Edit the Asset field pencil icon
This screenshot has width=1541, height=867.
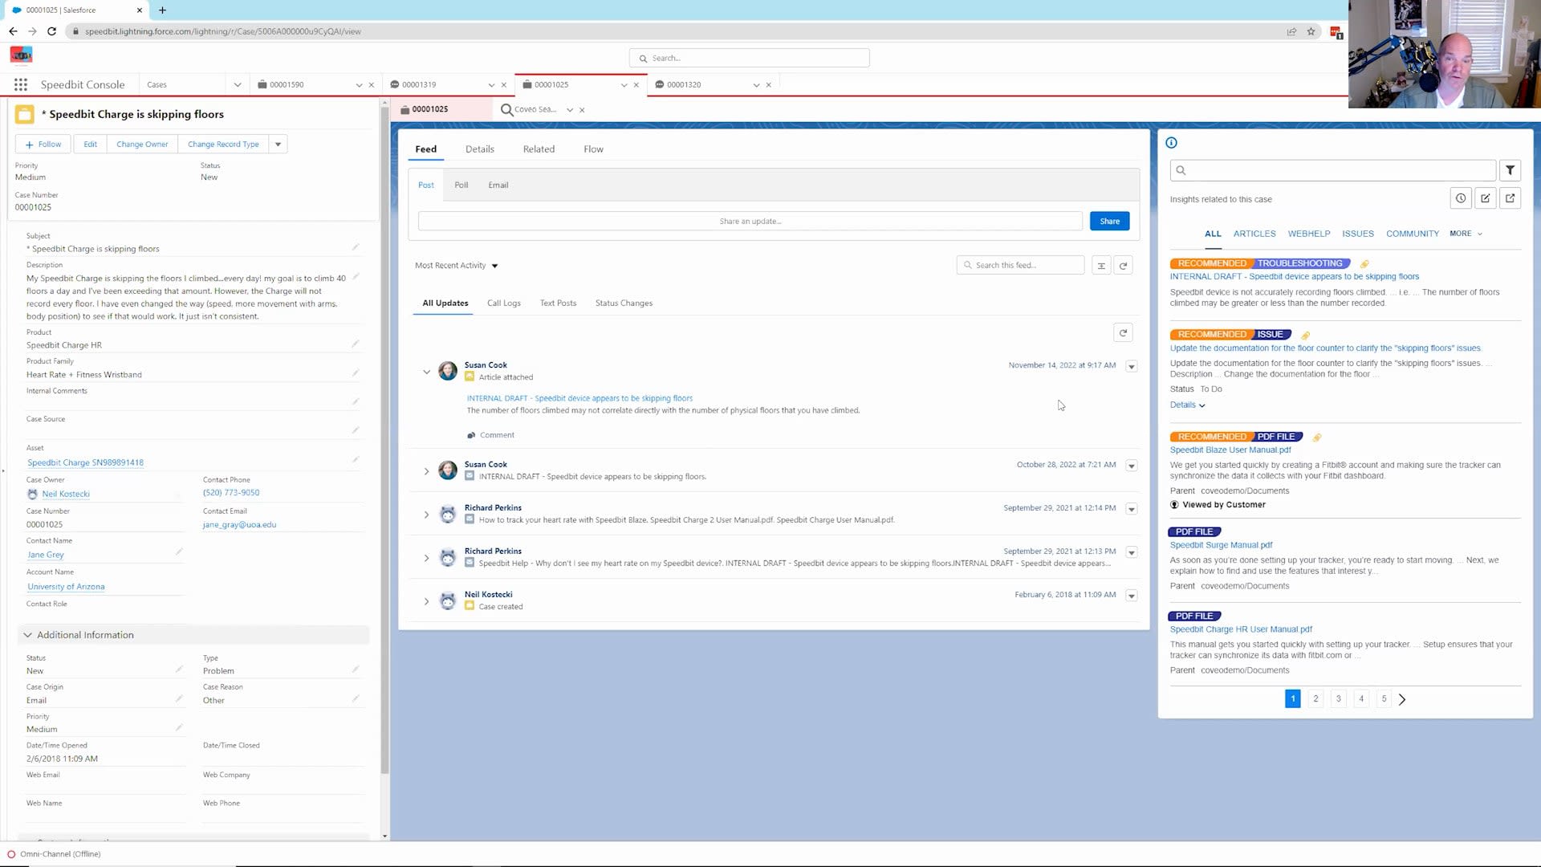(356, 459)
